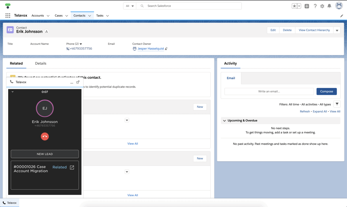This screenshot has height=207, width=347.
Task: Open Salesforce Help question mark
Action: click(x=315, y=6)
